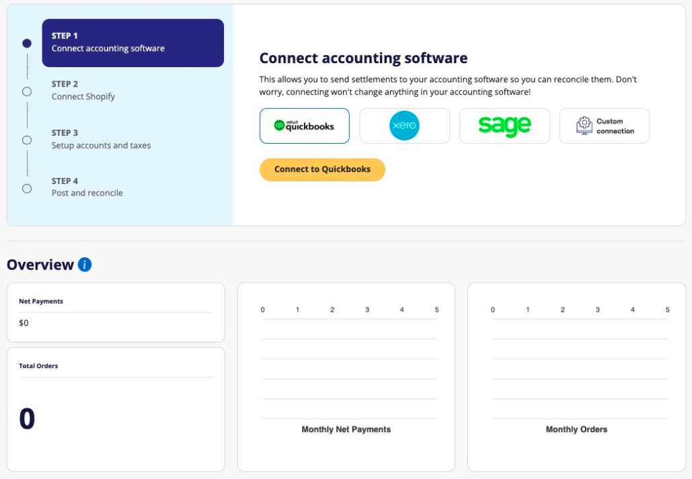
Task: Jump to Step 4 Post and reconcile
Action: click(87, 187)
